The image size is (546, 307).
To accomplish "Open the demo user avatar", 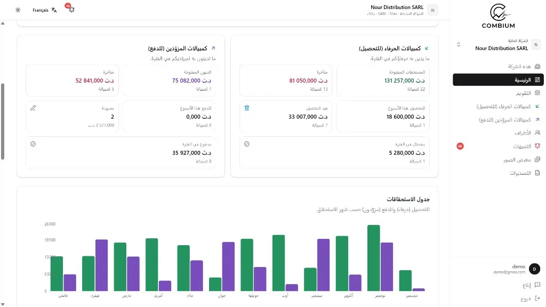I will (x=534, y=269).
